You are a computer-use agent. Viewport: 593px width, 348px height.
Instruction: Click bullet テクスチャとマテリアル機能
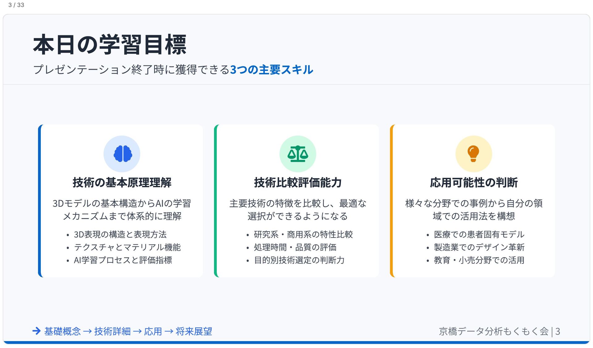point(127,247)
